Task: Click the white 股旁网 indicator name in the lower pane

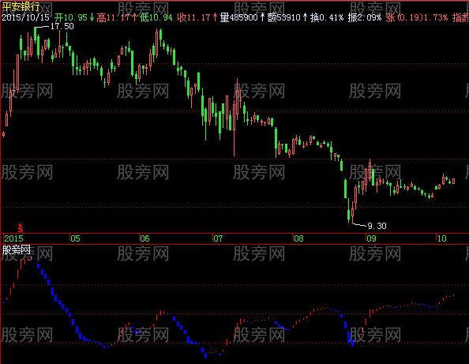Action: (x=17, y=250)
